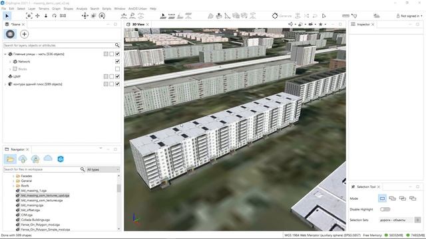Click the search magnifier in Scene Editor
The image size is (426, 239).
tap(117, 45)
